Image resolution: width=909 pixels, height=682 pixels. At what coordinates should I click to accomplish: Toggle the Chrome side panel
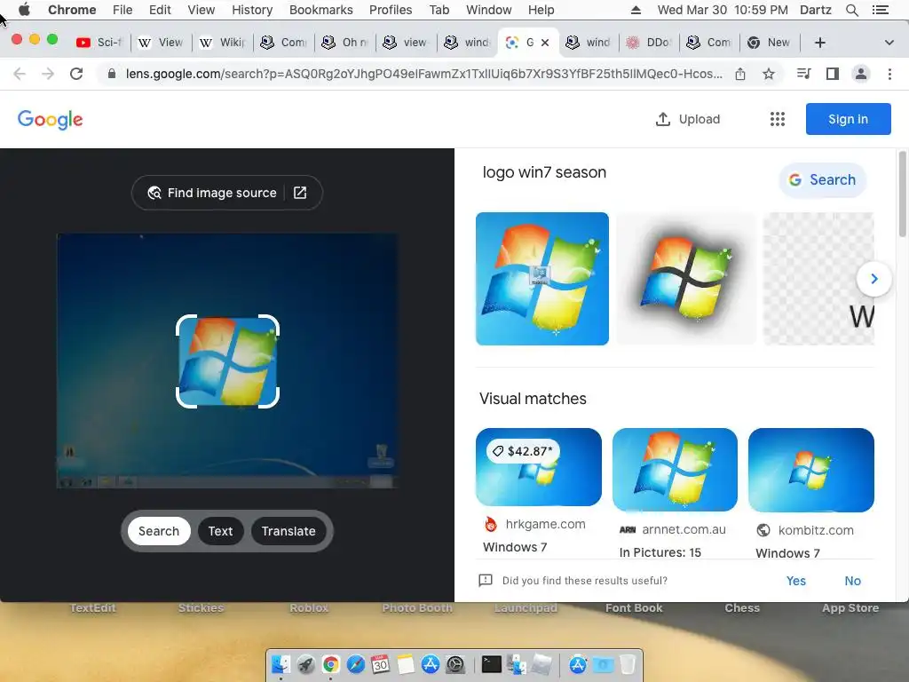click(833, 74)
